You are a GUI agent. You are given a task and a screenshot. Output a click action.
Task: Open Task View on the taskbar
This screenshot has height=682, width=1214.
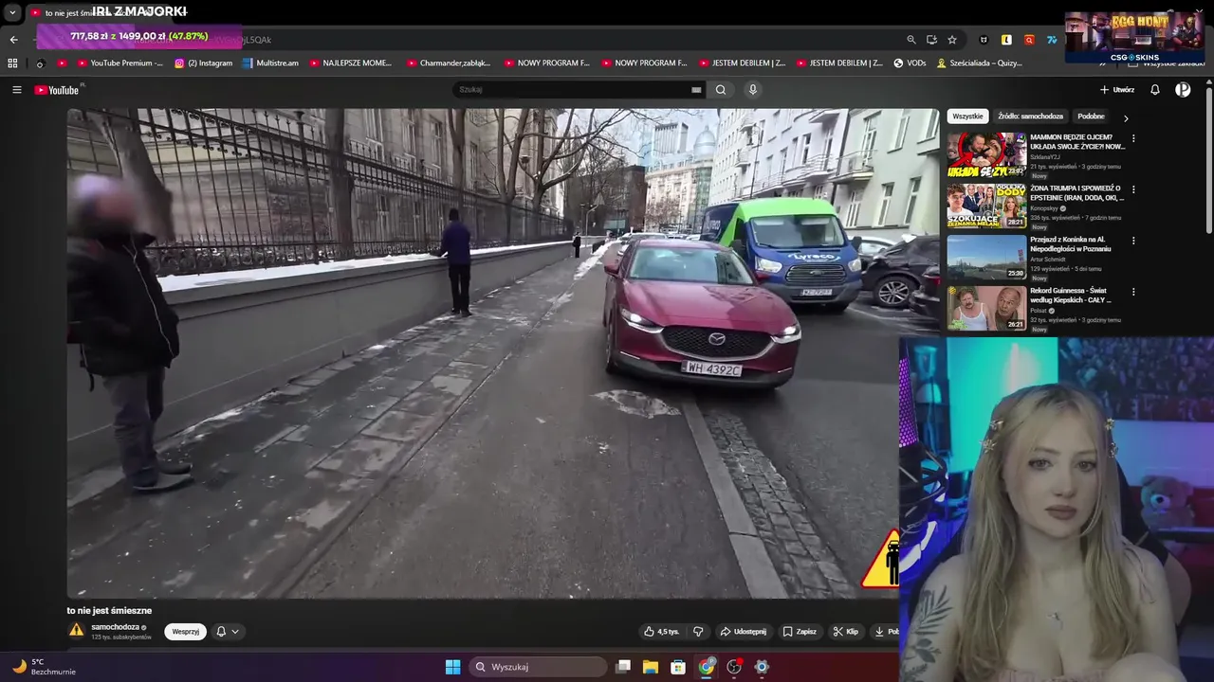pos(623,667)
